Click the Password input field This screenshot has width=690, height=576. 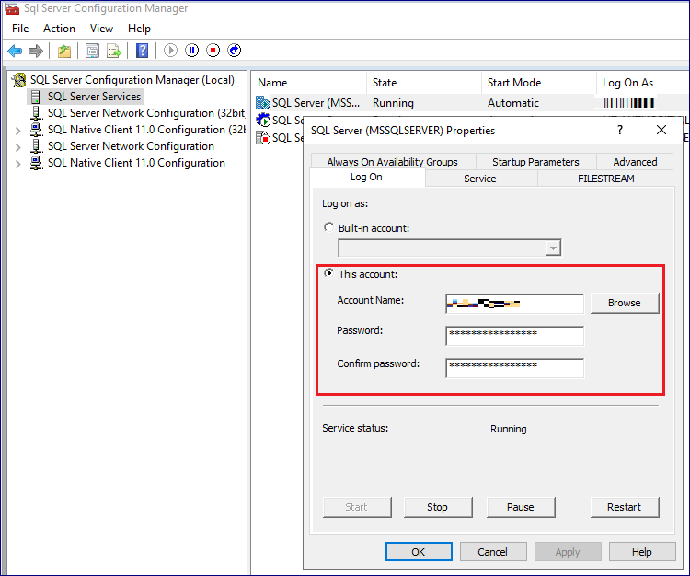515,336
